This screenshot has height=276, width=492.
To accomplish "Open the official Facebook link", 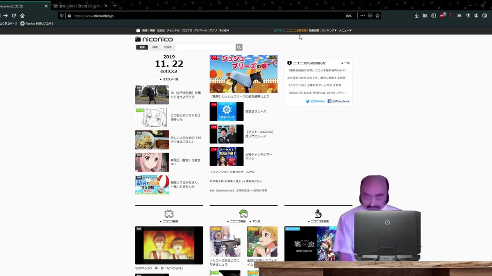I will pyautogui.click(x=339, y=101).
